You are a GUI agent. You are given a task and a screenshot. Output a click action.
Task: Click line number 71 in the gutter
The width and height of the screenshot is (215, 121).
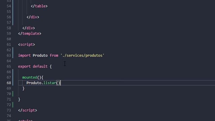9,99
